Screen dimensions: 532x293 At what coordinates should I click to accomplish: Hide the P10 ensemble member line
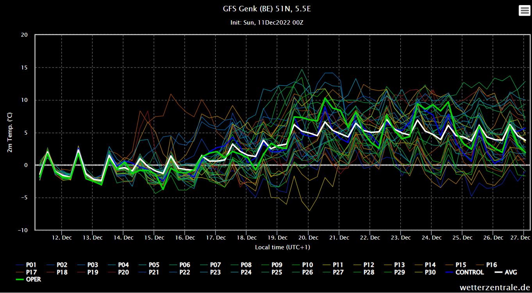(x=303, y=265)
